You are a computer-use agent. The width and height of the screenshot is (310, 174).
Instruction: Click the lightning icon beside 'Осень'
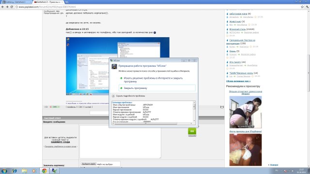(227, 51)
